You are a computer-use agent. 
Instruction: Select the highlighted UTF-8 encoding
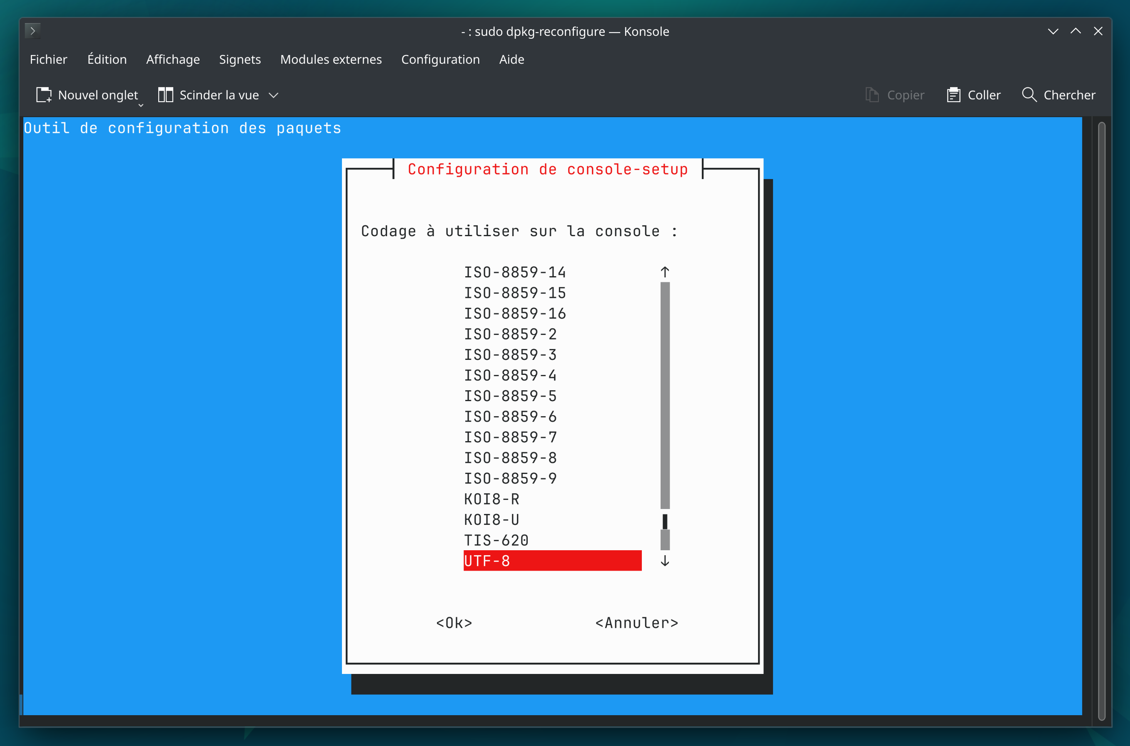point(552,561)
